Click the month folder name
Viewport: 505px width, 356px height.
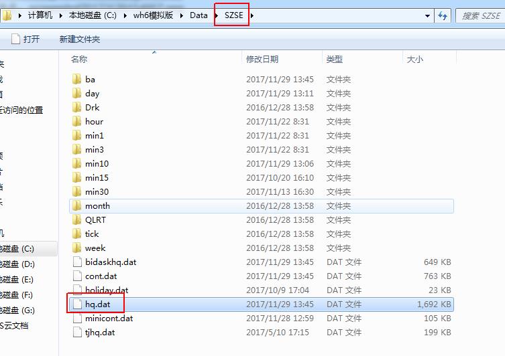[98, 206]
